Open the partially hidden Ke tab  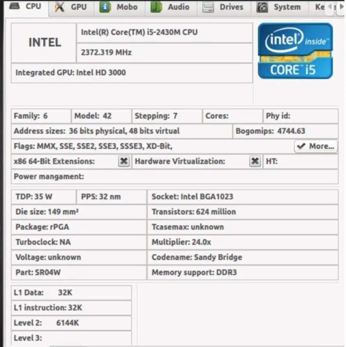318,7
